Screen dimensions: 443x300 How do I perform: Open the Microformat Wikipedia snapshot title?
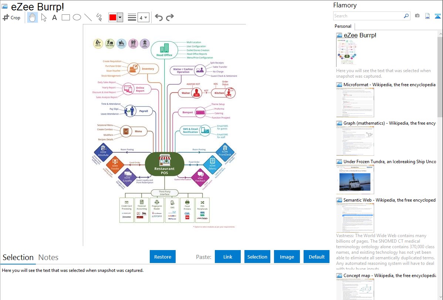click(x=389, y=85)
